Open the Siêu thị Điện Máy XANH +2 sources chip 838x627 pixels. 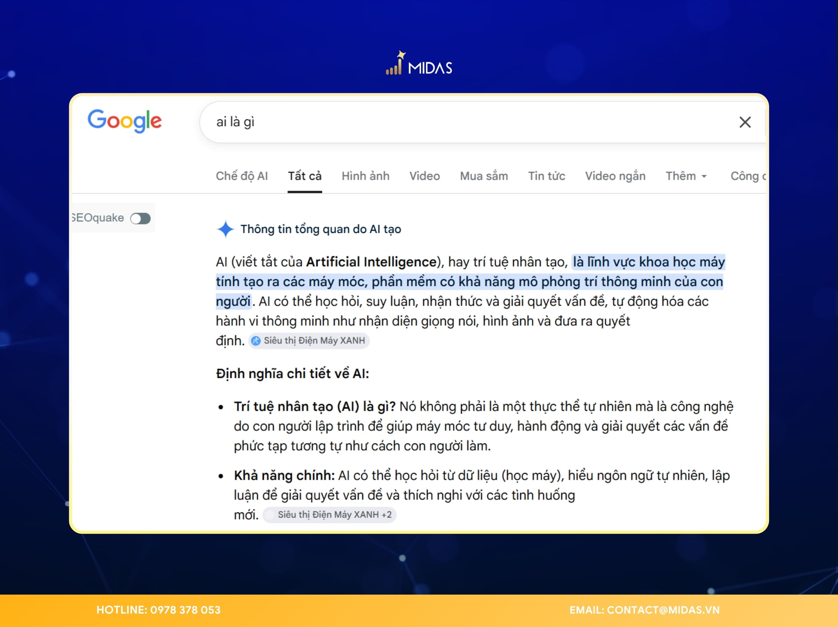click(x=329, y=515)
